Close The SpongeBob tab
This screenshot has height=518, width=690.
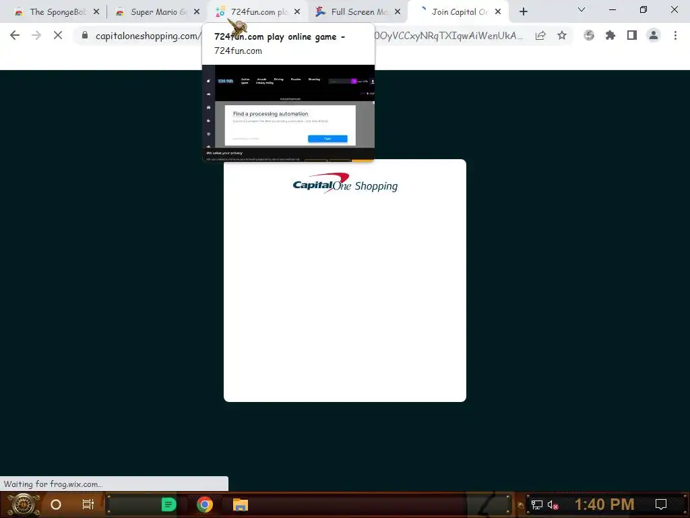(96, 12)
